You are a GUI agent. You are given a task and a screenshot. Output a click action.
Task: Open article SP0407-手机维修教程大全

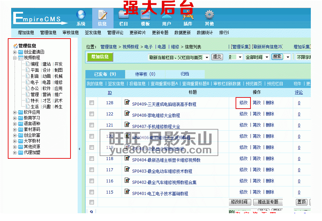tap(156, 127)
